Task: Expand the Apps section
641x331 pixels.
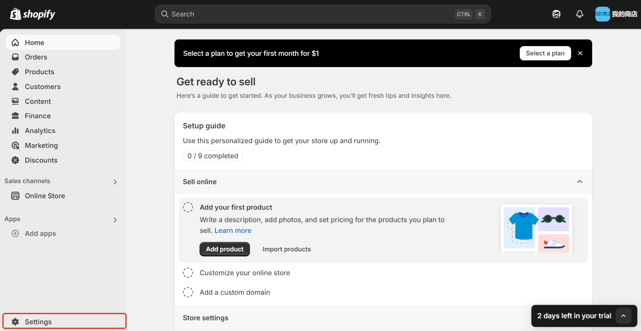Action: coord(115,220)
